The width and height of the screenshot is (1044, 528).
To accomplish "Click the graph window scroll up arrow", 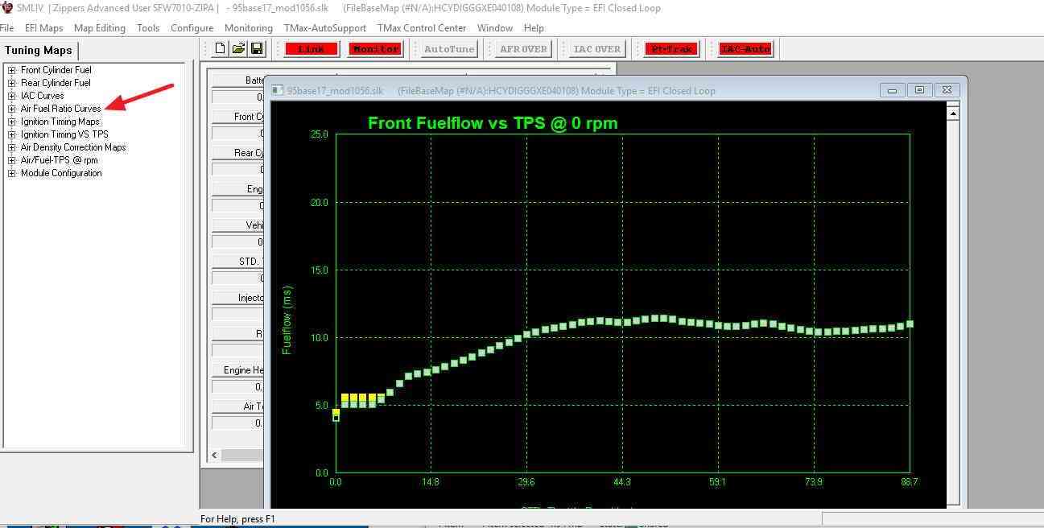I will tap(953, 113).
